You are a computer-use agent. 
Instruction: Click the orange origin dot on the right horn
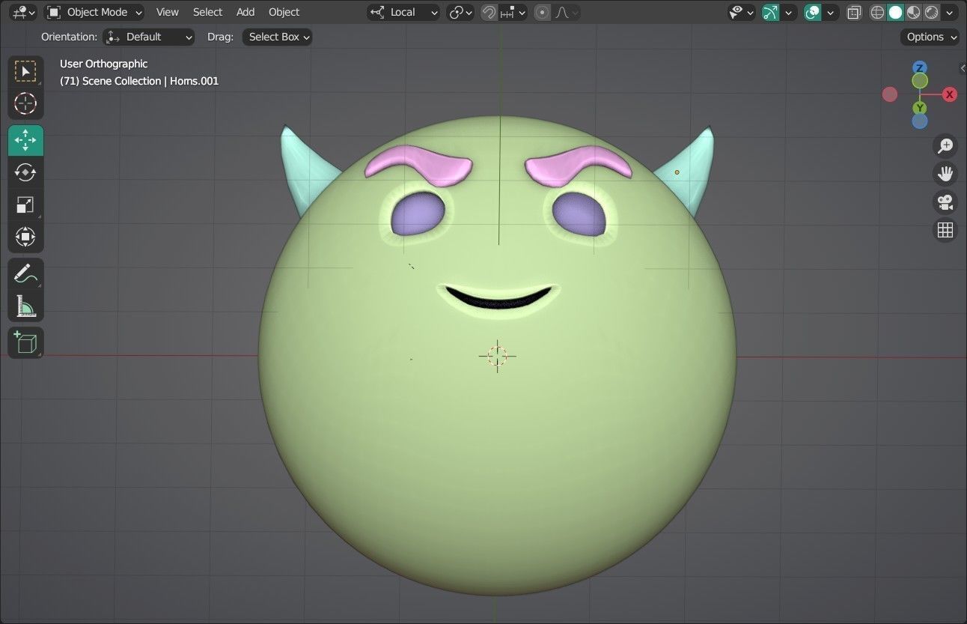677,172
